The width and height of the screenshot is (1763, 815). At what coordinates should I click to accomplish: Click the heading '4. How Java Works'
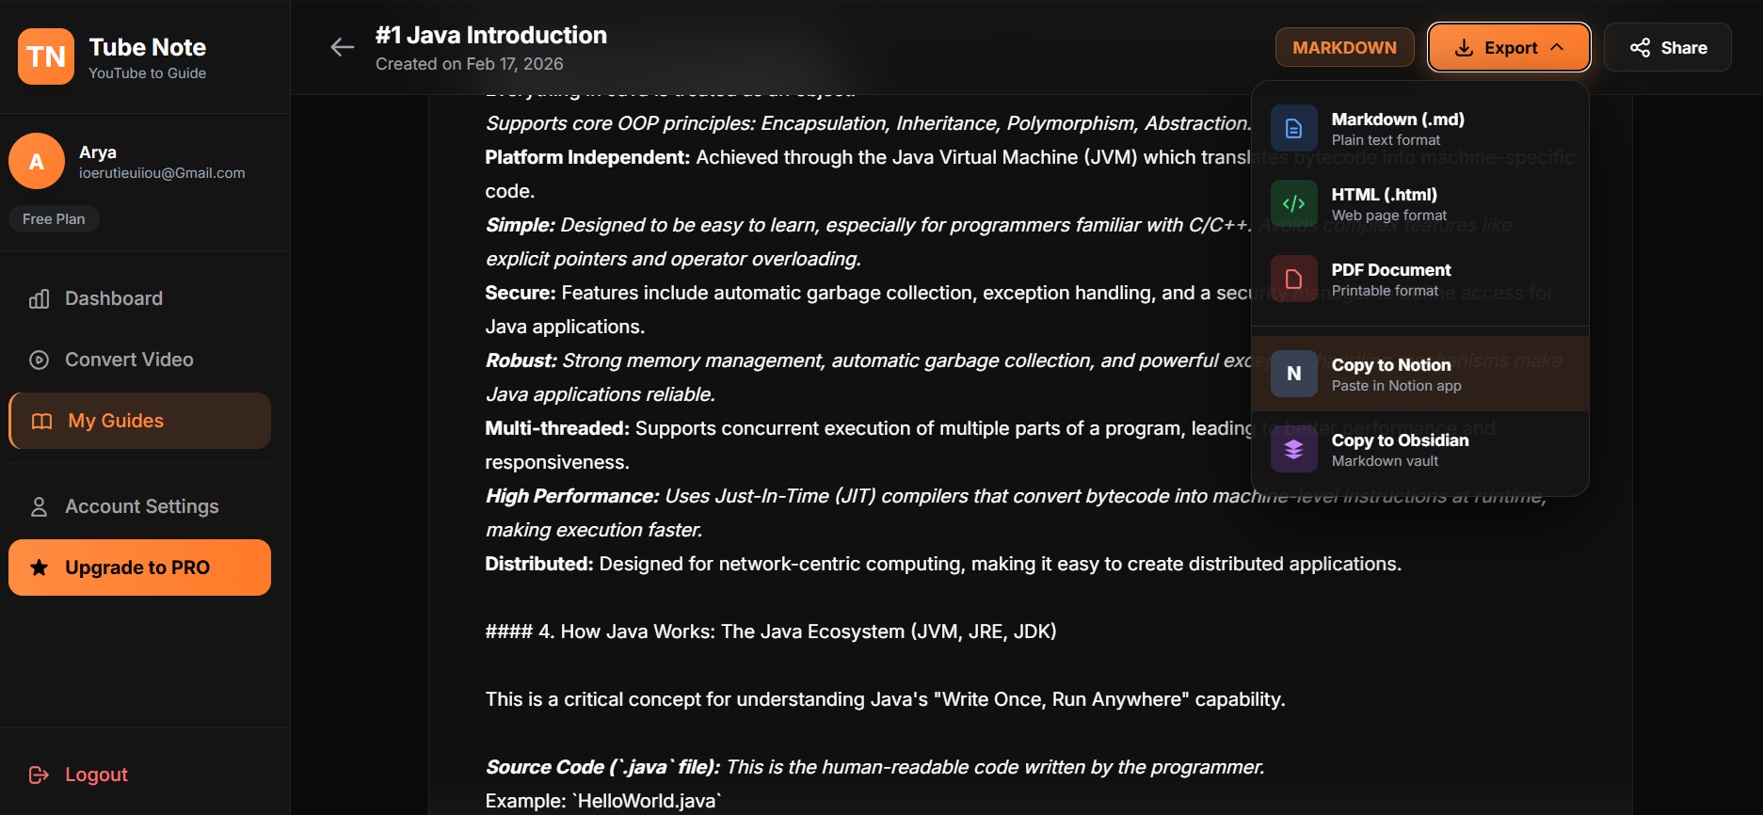pyautogui.click(x=771, y=631)
